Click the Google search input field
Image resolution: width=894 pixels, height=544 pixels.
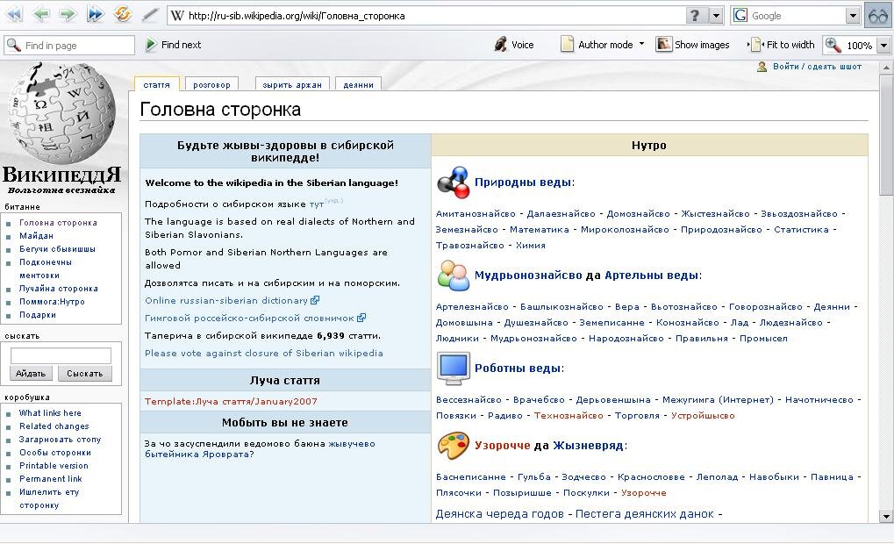(x=798, y=16)
